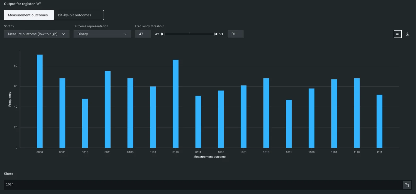Viewport: 416px width, 194px height.
Task: Click the histogram bar for outcome 1001
Action: [244, 117]
